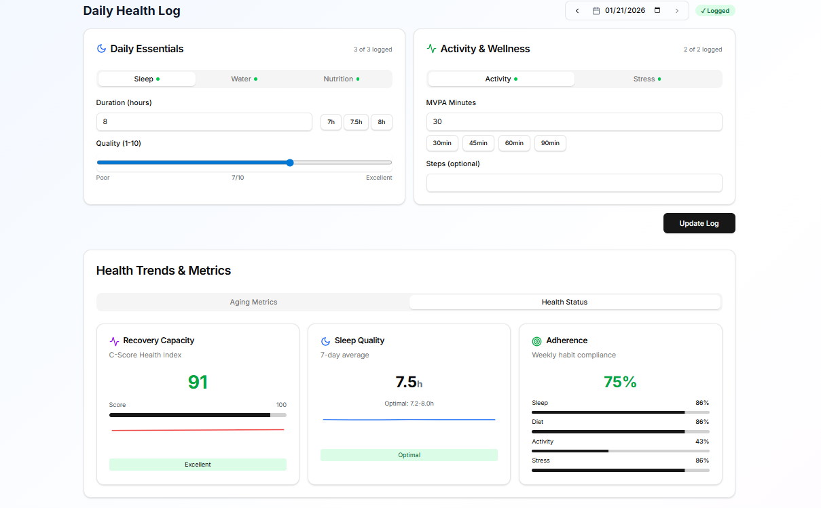Image resolution: width=821 pixels, height=508 pixels.
Task: Click the Sleep adherence progress bar
Action: [621, 412]
